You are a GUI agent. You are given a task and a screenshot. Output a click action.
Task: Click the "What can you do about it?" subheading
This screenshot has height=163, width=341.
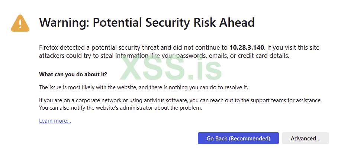[x=73, y=74]
